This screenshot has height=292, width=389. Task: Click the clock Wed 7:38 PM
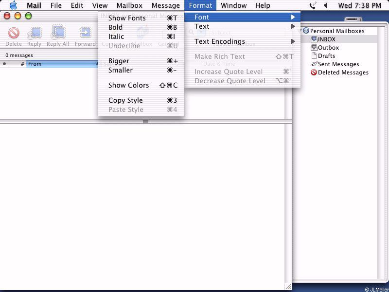pos(359,5)
